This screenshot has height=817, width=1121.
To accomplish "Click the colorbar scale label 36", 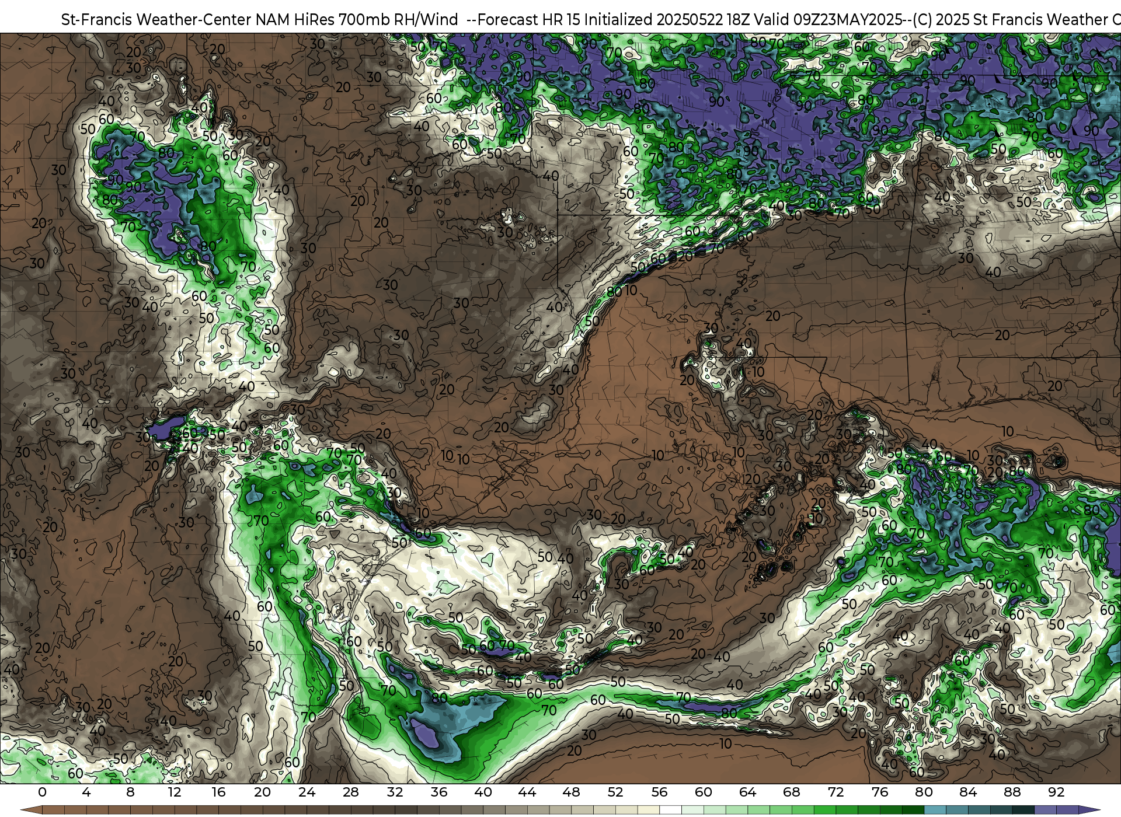I will pyautogui.click(x=439, y=792).
